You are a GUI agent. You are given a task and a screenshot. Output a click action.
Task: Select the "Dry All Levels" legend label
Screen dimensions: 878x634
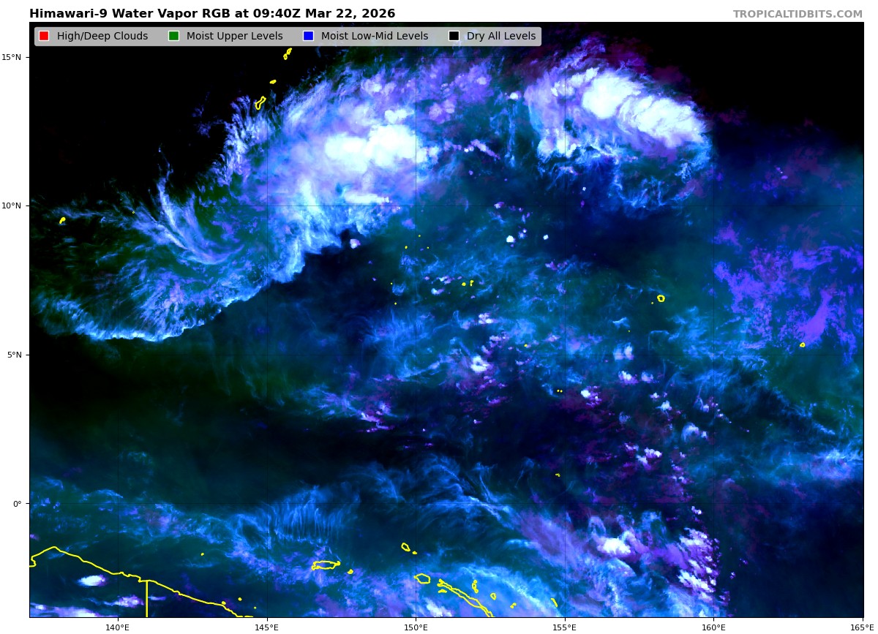coord(501,37)
